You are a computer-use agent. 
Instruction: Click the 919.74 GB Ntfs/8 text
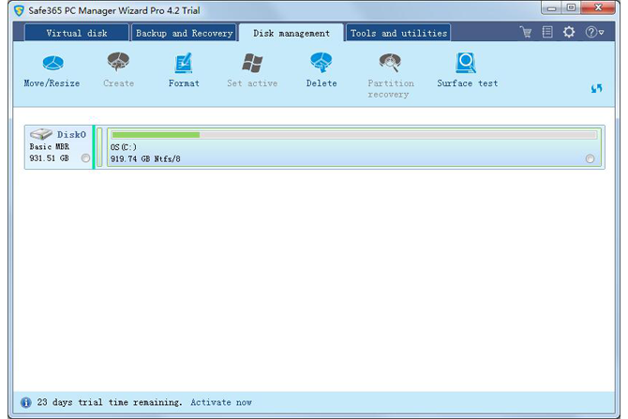point(145,159)
